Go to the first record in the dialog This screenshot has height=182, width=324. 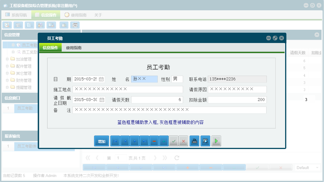pyautogui.click(x=115, y=141)
